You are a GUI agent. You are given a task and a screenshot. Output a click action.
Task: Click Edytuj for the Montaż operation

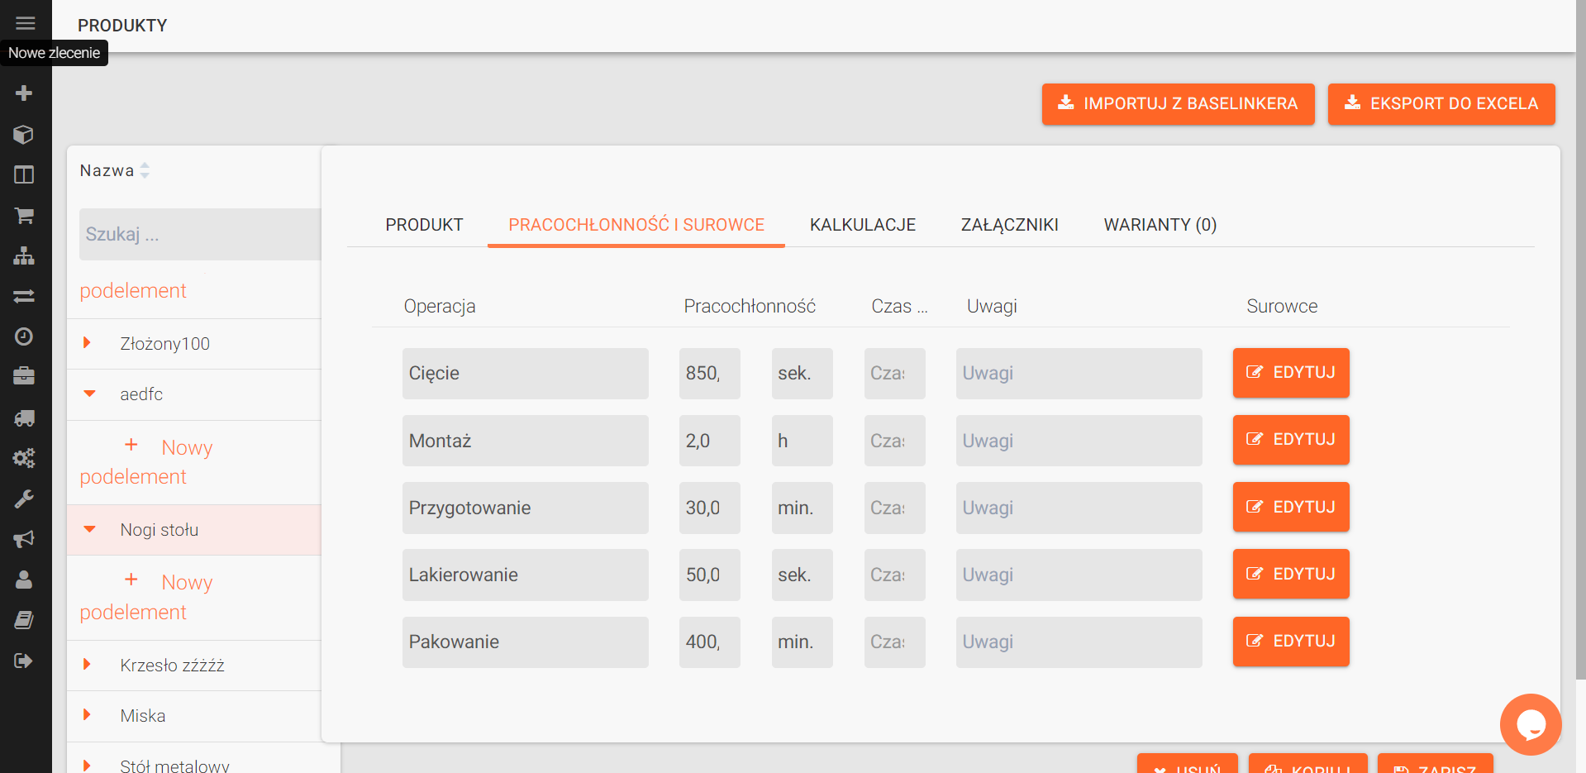(x=1290, y=440)
